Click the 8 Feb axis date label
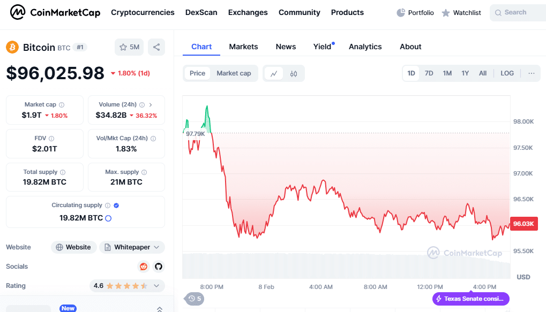 click(266, 287)
